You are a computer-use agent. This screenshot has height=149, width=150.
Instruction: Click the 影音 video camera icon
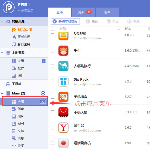click(14, 109)
